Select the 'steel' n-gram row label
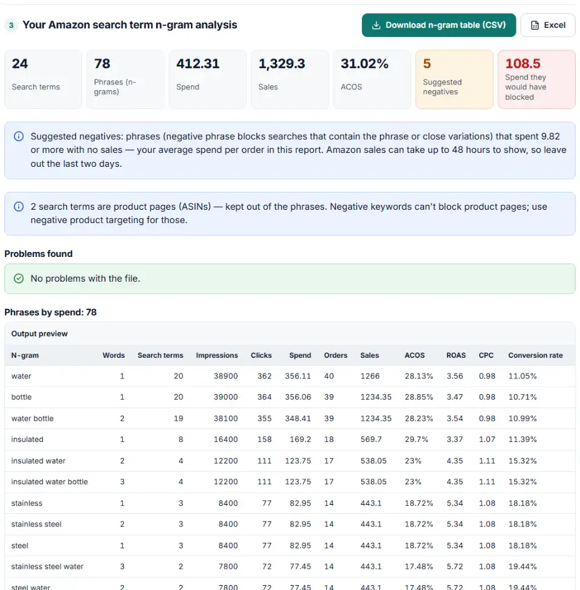 pyautogui.click(x=19, y=545)
